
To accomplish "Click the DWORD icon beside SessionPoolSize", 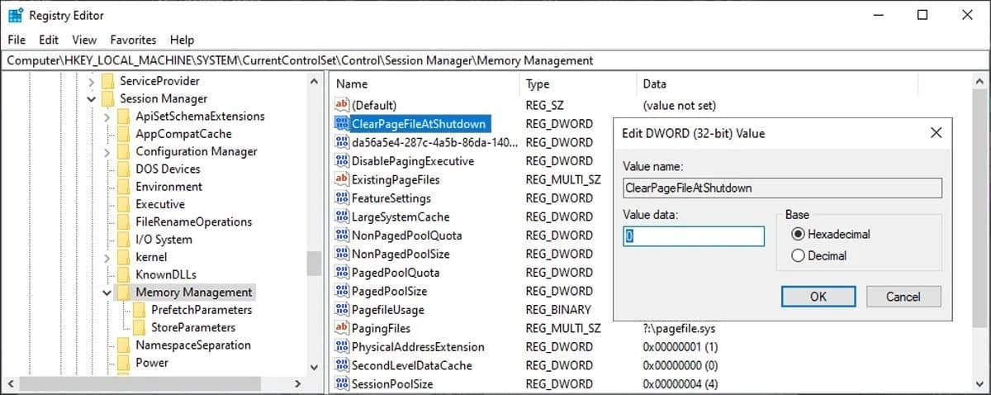I will pyautogui.click(x=342, y=384).
